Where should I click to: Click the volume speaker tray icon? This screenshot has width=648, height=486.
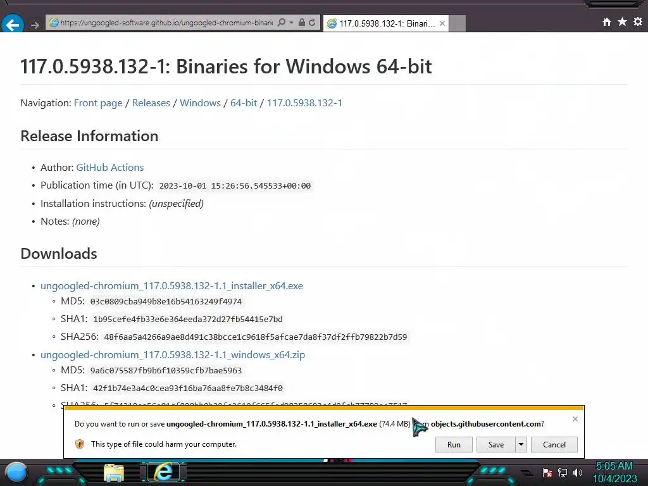coord(578,472)
